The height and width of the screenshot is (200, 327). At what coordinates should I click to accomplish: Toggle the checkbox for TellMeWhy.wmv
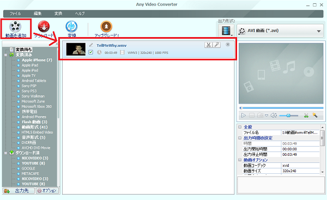(x=90, y=52)
